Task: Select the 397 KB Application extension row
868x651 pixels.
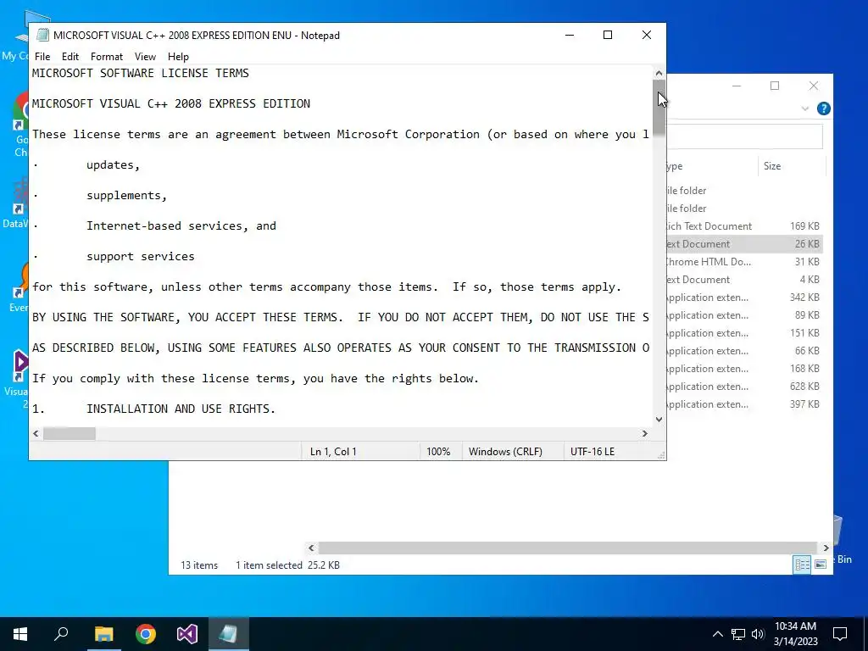Action: coord(744,404)
